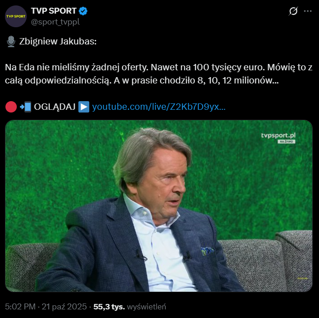Click the TVP SPORT profile avatar
319x318 pixels.
click(16, 17)
